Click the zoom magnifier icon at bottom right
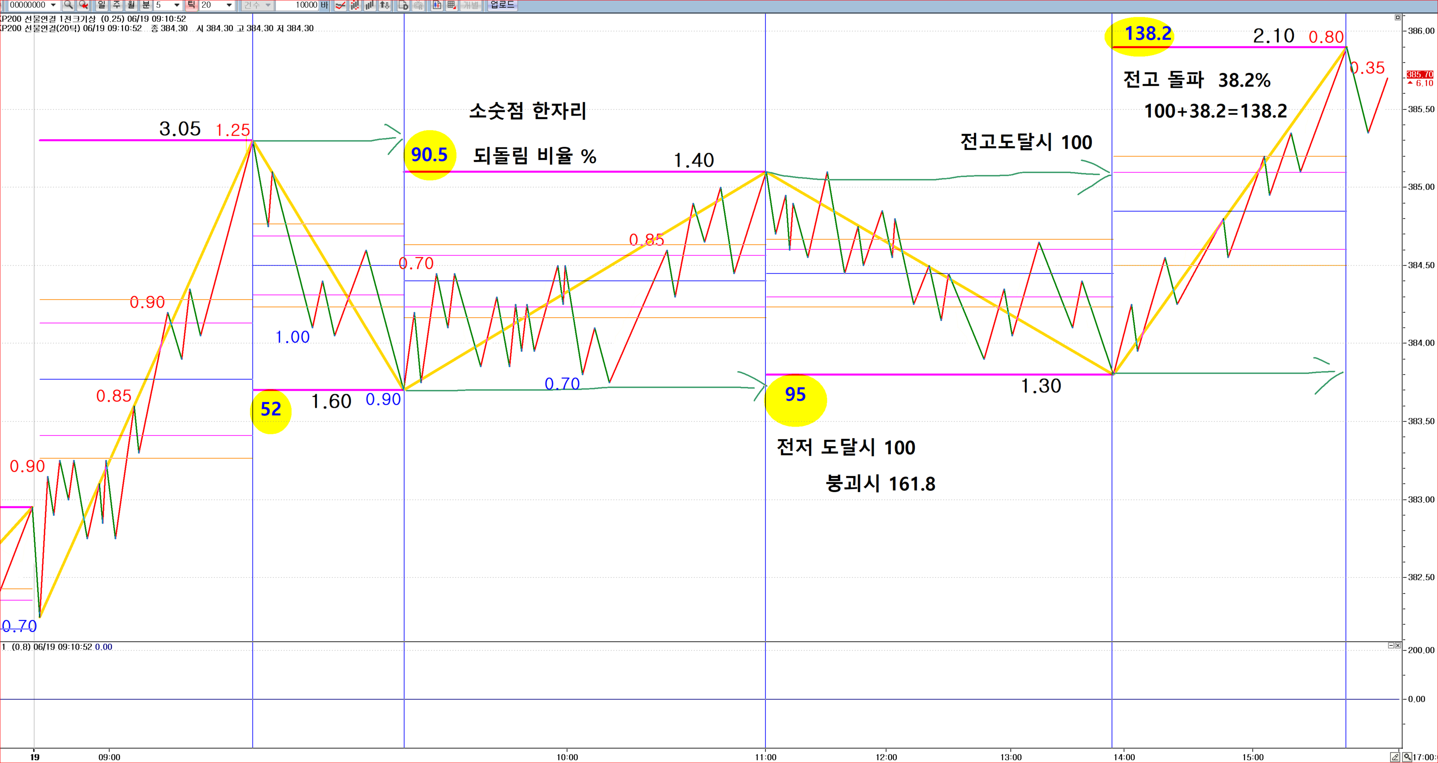 coord(1407,757)
